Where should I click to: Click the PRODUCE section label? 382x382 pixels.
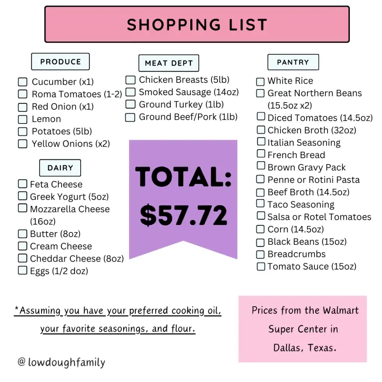(x=60, y=62)
